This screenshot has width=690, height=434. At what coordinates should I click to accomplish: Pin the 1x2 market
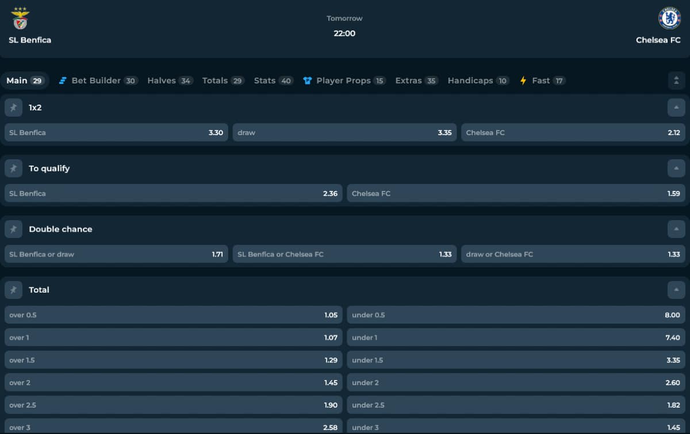[x=13, y=107]
